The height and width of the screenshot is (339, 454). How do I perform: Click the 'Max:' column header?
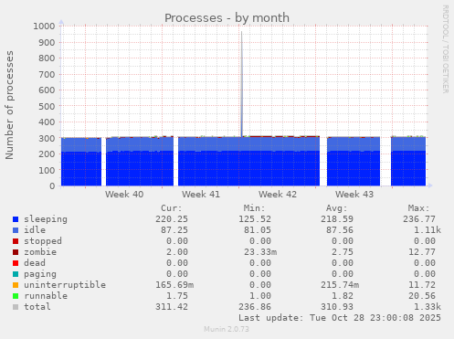click(x=418, y=208)
